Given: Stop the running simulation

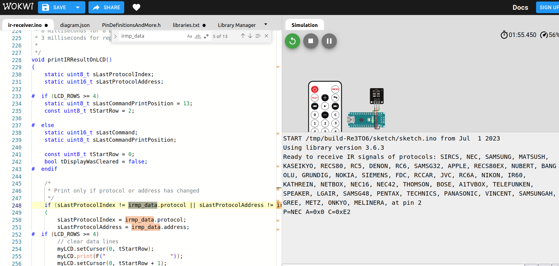Looking at the screenshot, I should tap(311, 41).
